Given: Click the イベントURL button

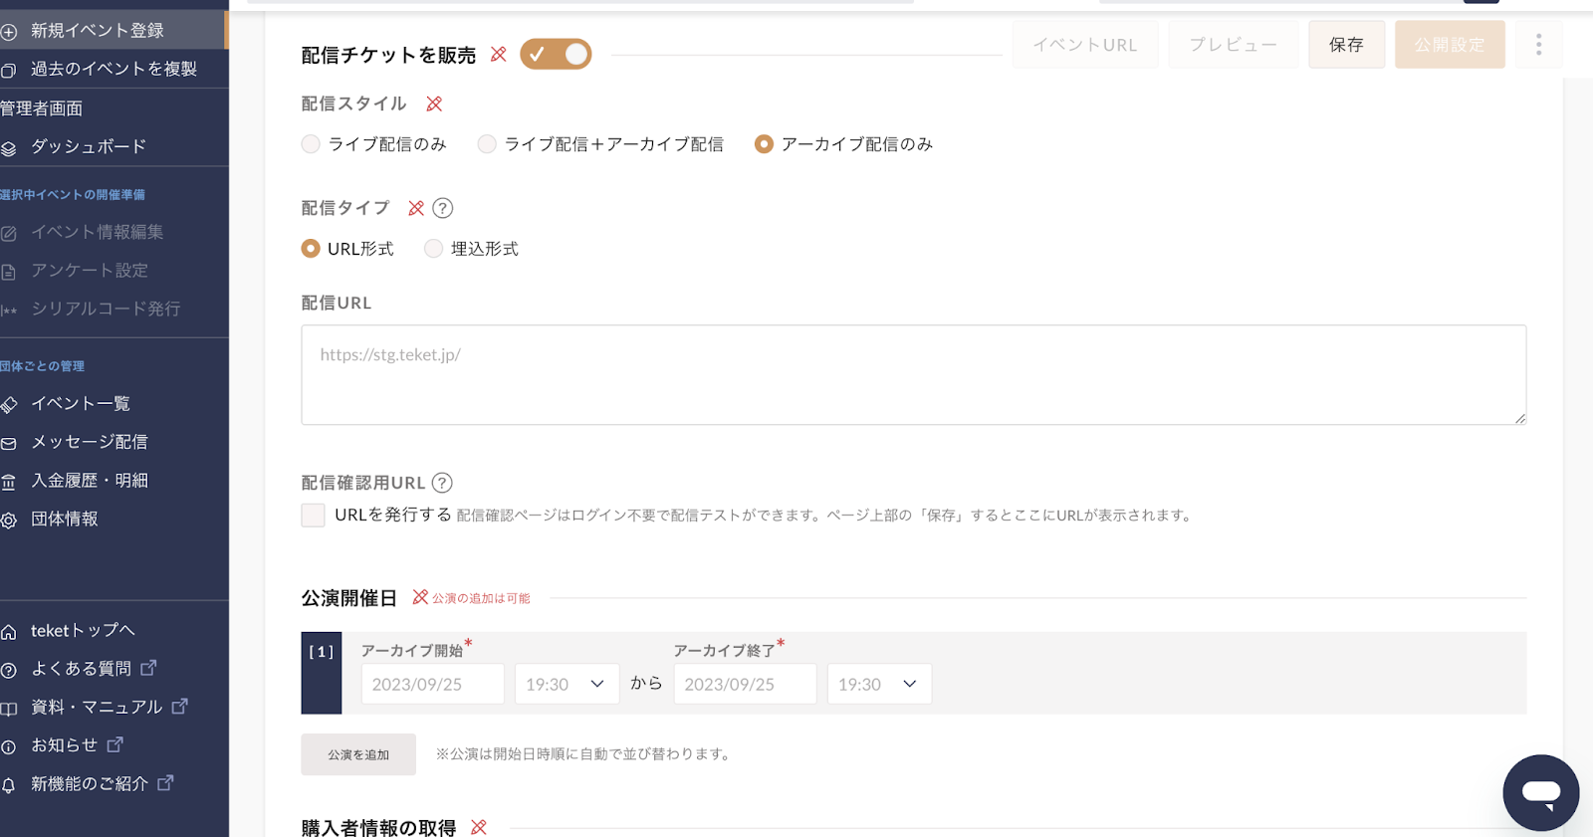Looking at the screenshot, I should click(1085, 44).
